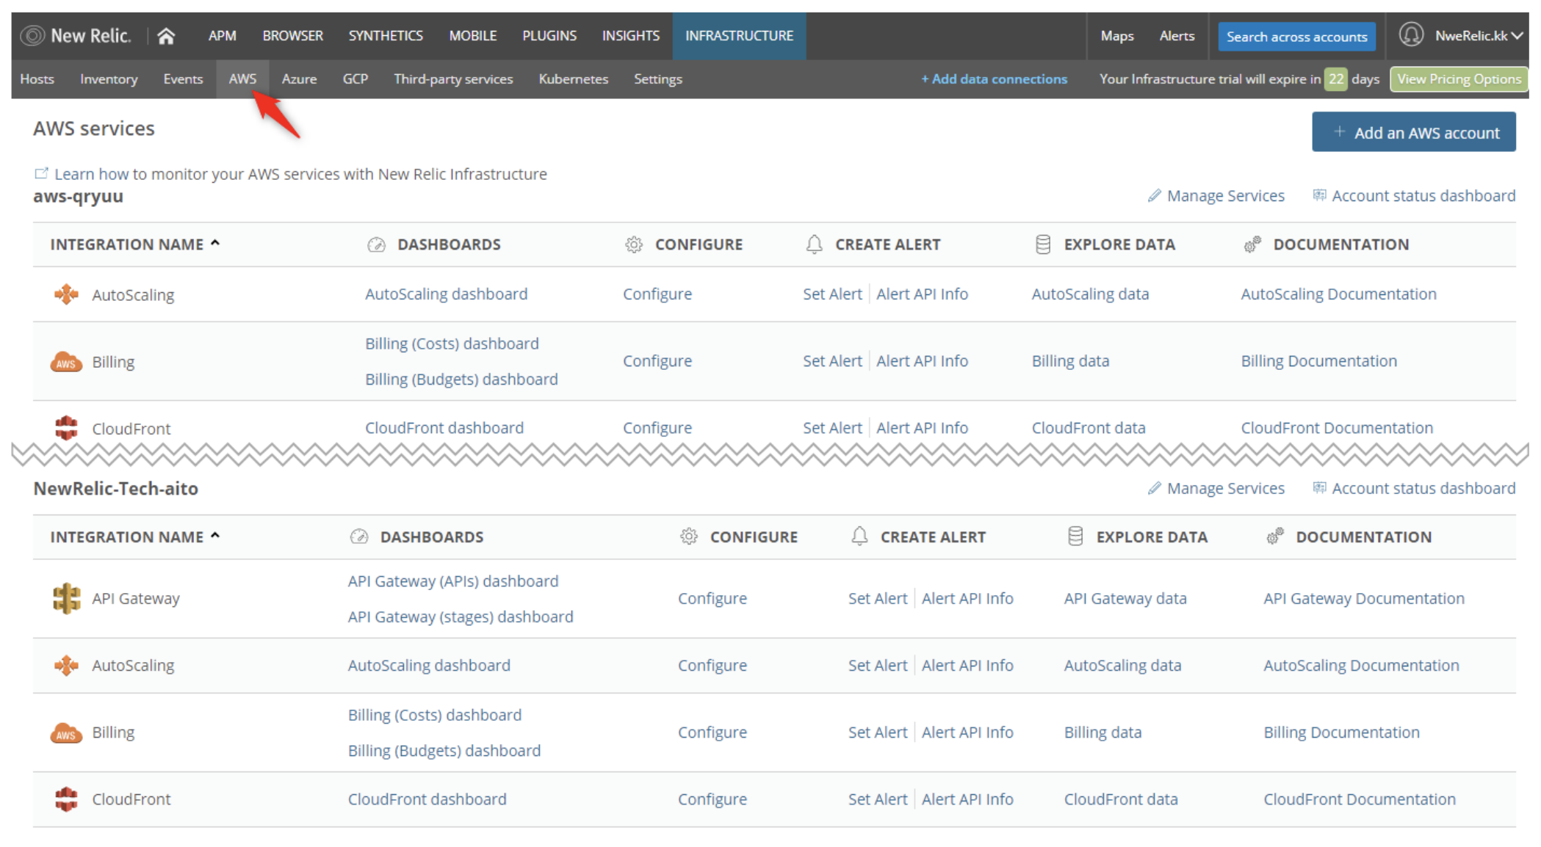Image resolution: width=1541 pixels, height=847 pixels.
Task: Select the AWS tab
Action: pos(242,79)
